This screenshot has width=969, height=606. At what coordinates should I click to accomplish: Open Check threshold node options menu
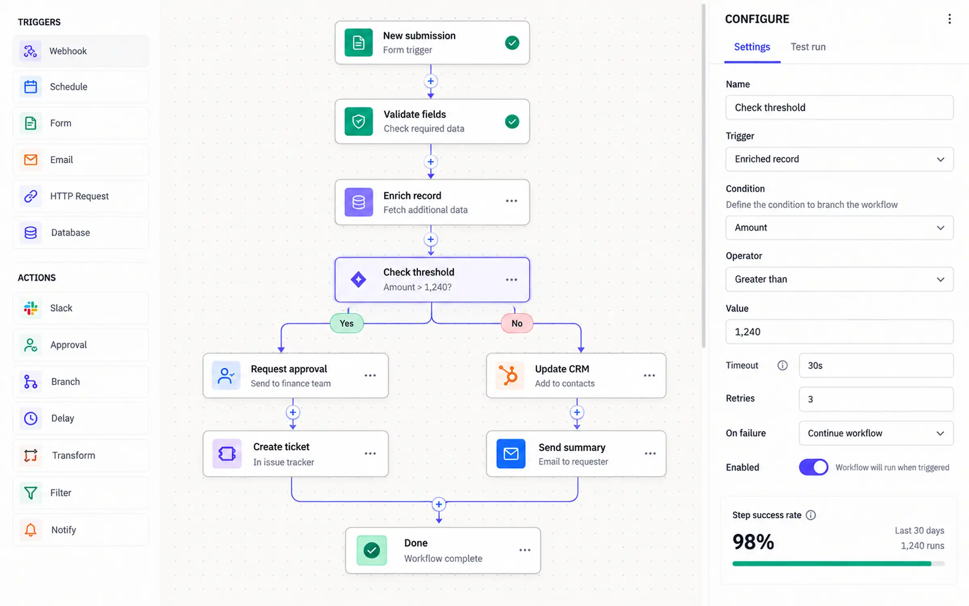[x=512, y=279]
